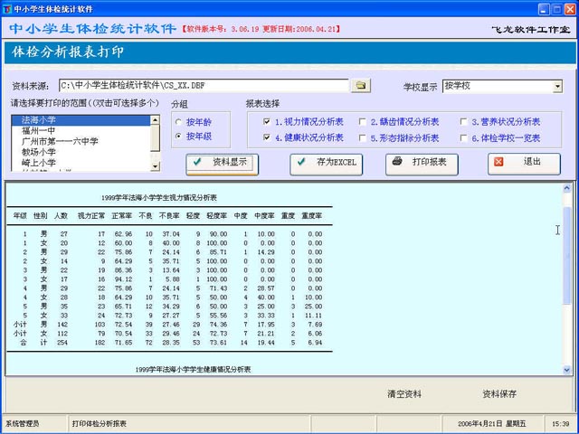Click 资料保存 to save the data
579x434 pixels.
tap(499, 394)
